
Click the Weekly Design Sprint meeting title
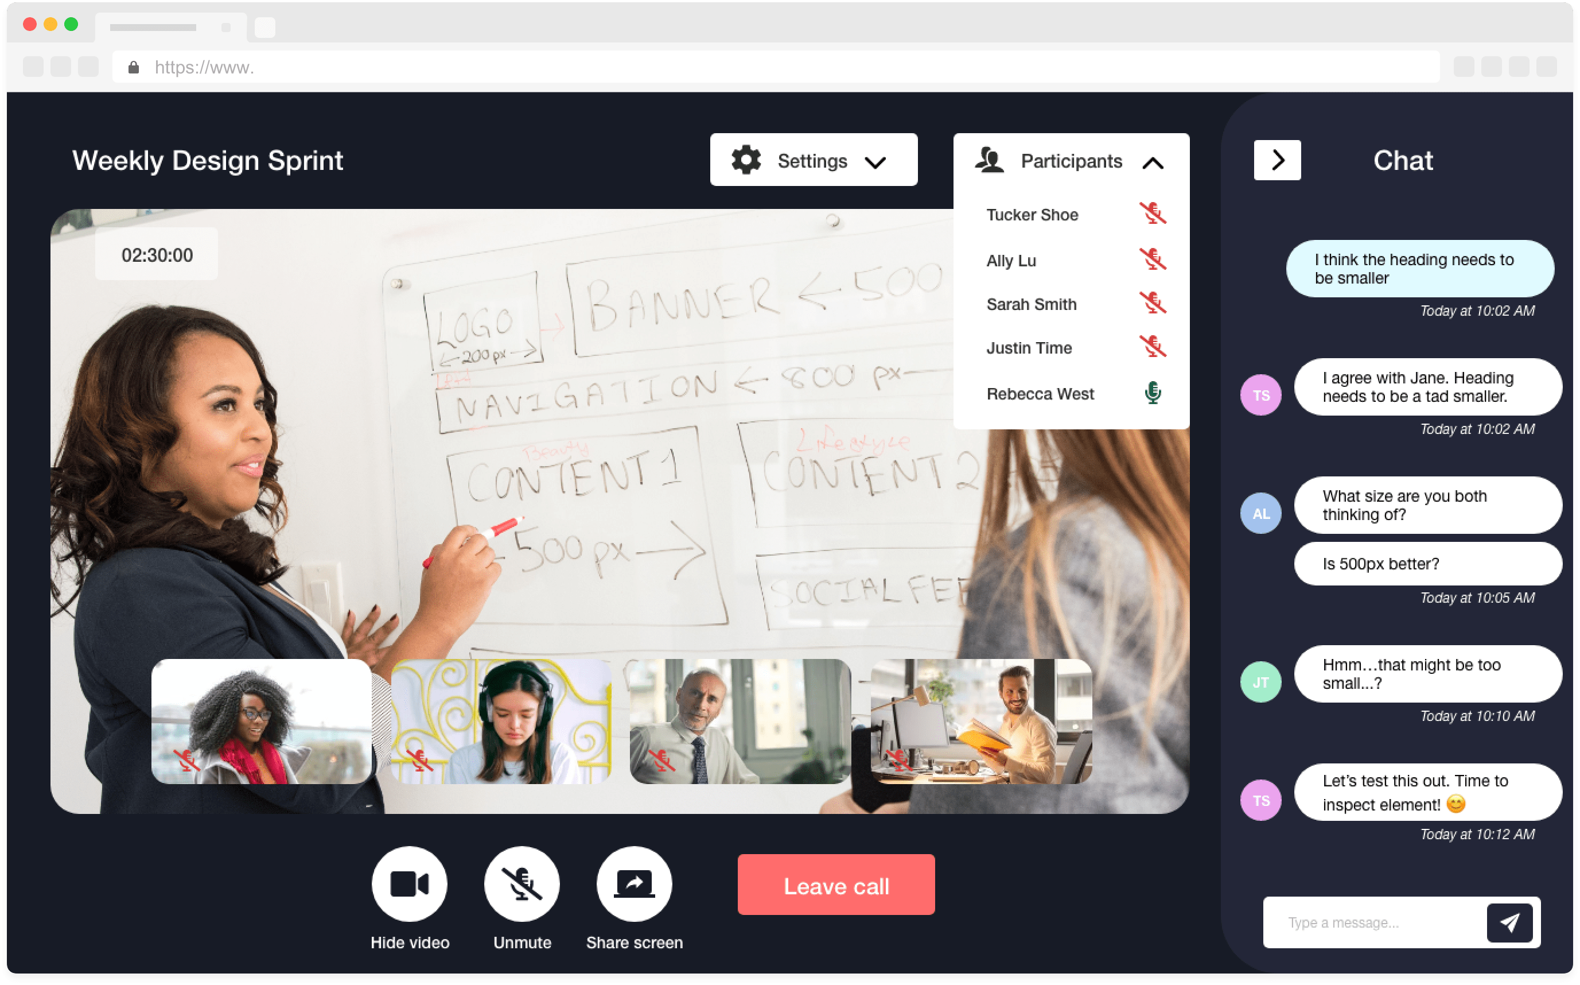(x=209, y=160)
